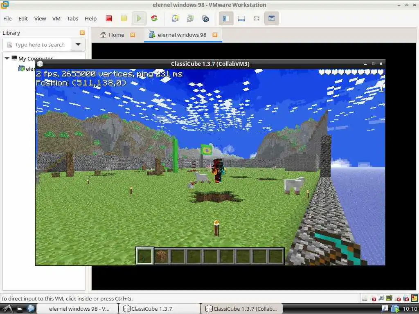Viewport: 419px width, 314px height.
Task: Switch to ClassiCube 1.3.7 (Collab... taskbar window
Action: [241, 309]
